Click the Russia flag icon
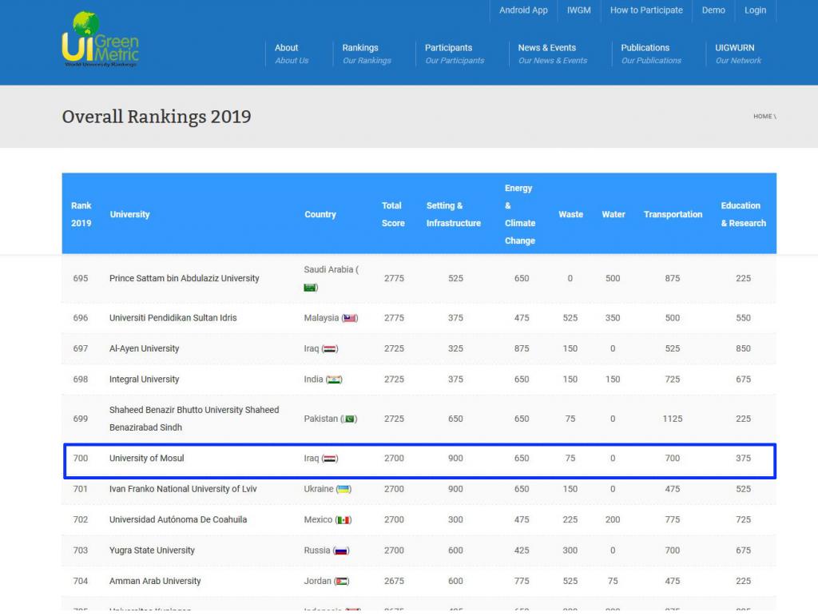 [x=341, y=550]
